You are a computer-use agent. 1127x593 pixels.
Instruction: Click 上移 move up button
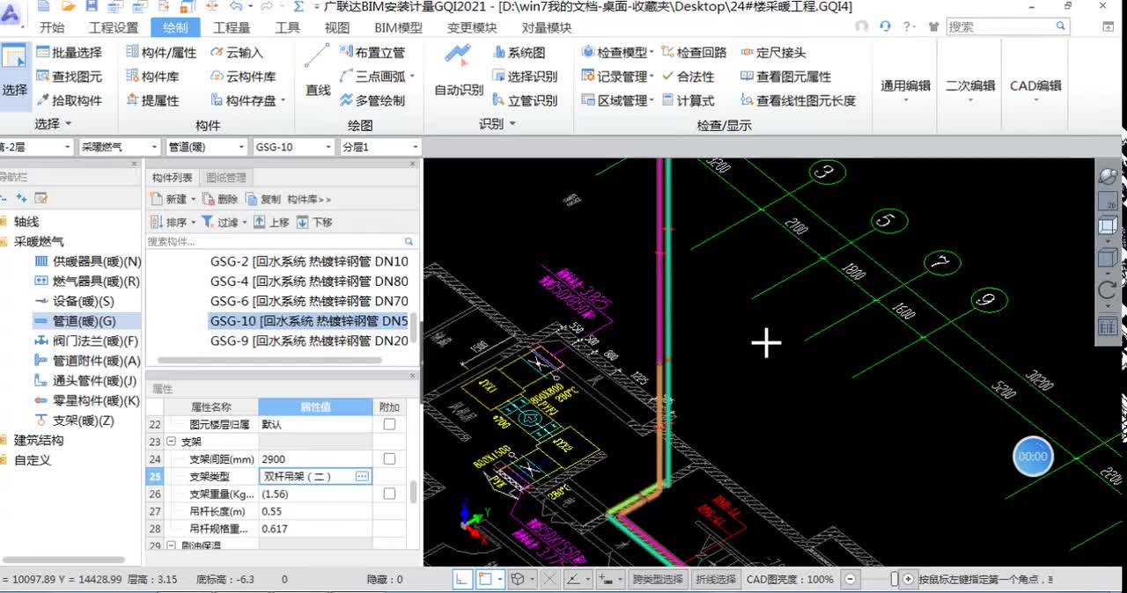click(x=271, y=223)
